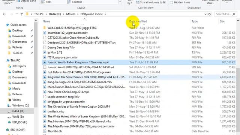Click the Maze.Runner.The.Scorch.Trials file icon
The width and height of the screenshot is (240, 135).
(x=45, y=87)
